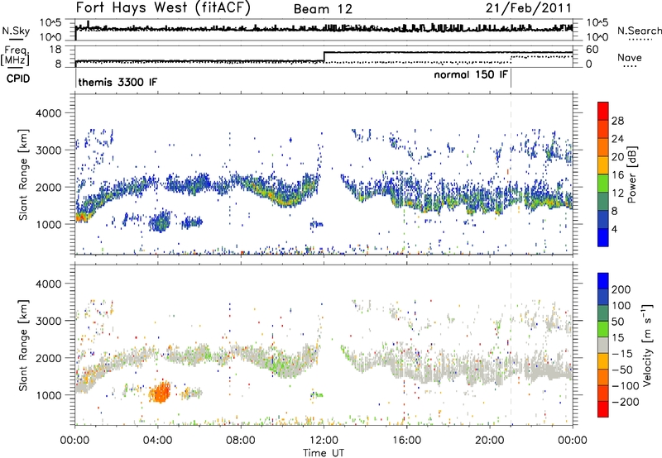
Task: Click the frequency step at 12:00
Action: coord(324,57)
